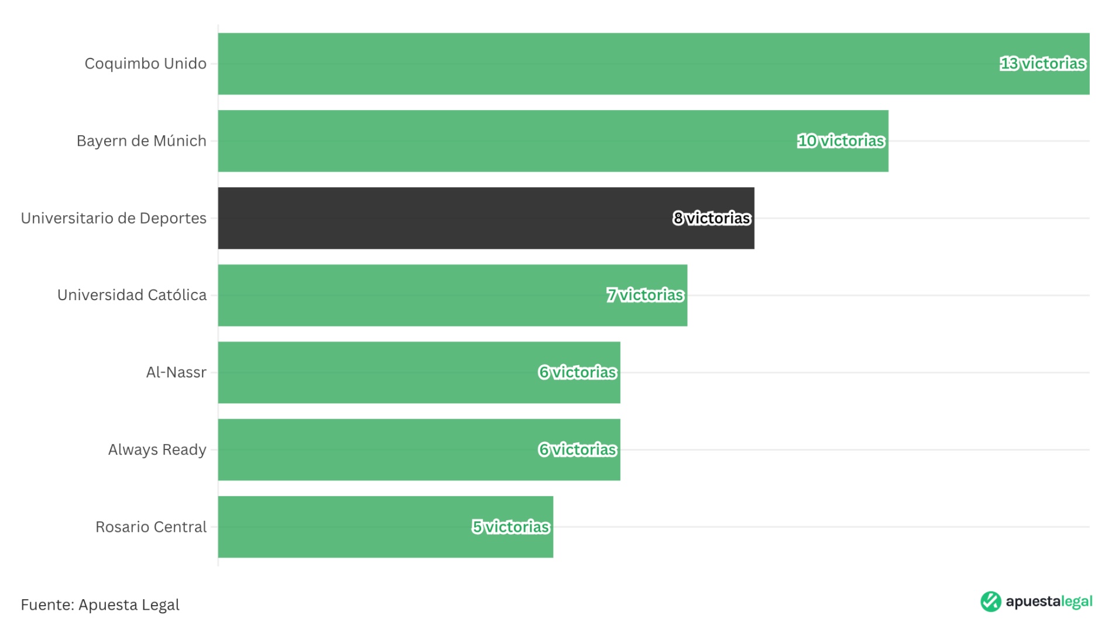Select the dark Universitario de Deportes bar
Viewport: 1112px width, 632px height.
(x=445, y=218)
